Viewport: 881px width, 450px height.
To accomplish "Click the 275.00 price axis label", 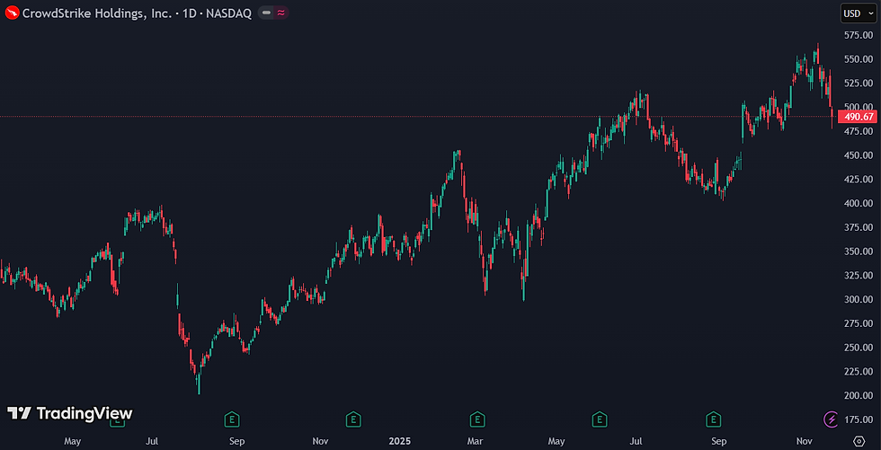I will pos(859,323).
